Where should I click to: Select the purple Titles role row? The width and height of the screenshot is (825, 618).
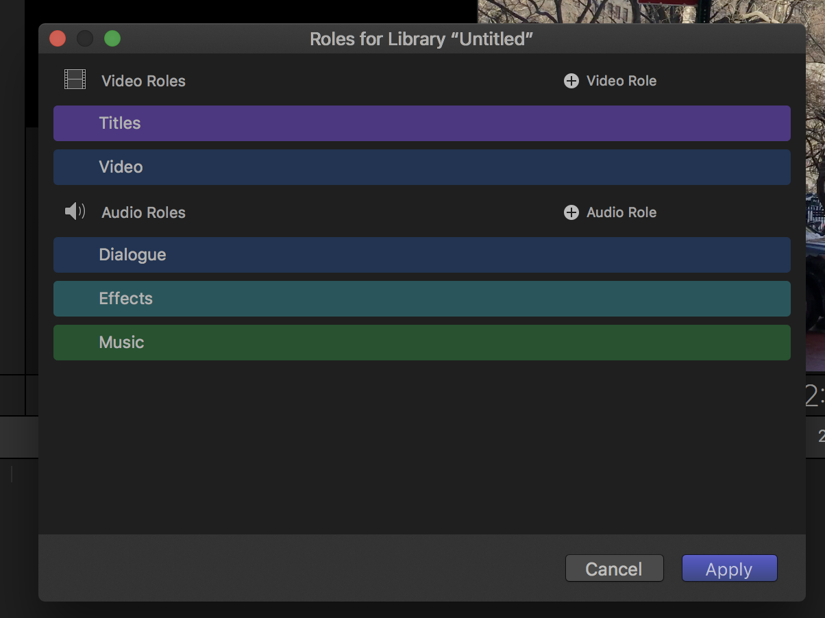tap(422, 123)
